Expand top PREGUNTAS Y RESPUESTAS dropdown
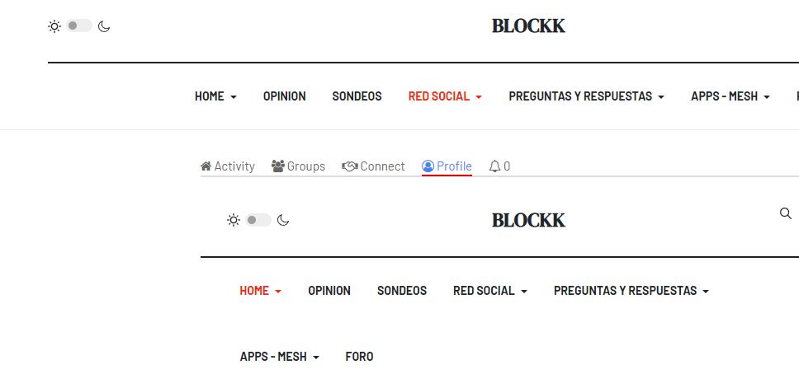The width and height of the screenshot is (799, 374). [x=586, y=96]
